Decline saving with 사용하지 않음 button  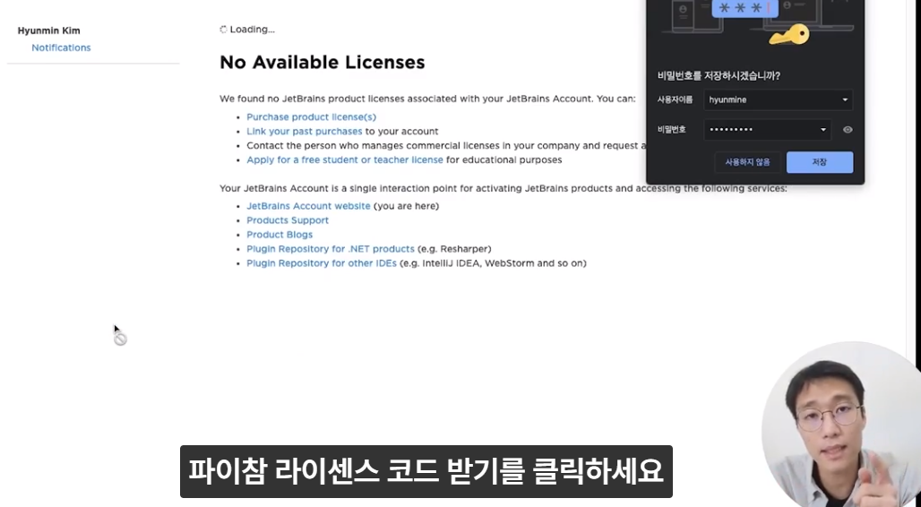[x=747, y=162]
